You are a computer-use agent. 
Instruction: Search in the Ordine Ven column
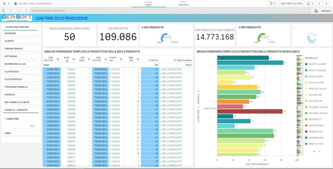coord(121,59)
